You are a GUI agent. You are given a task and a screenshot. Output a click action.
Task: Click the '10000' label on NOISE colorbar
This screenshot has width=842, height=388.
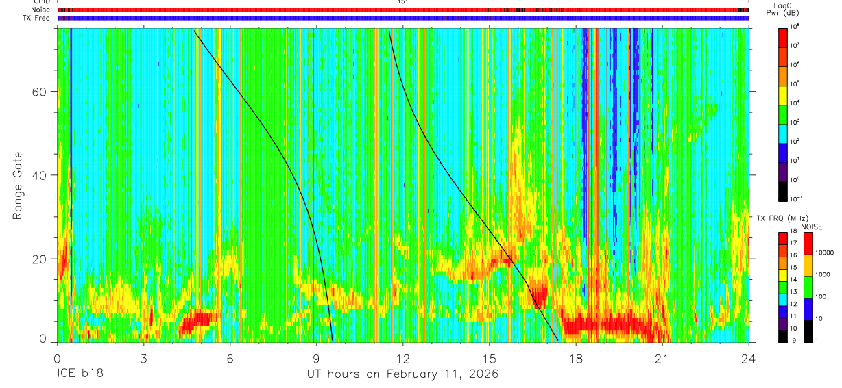coord(825,253)
